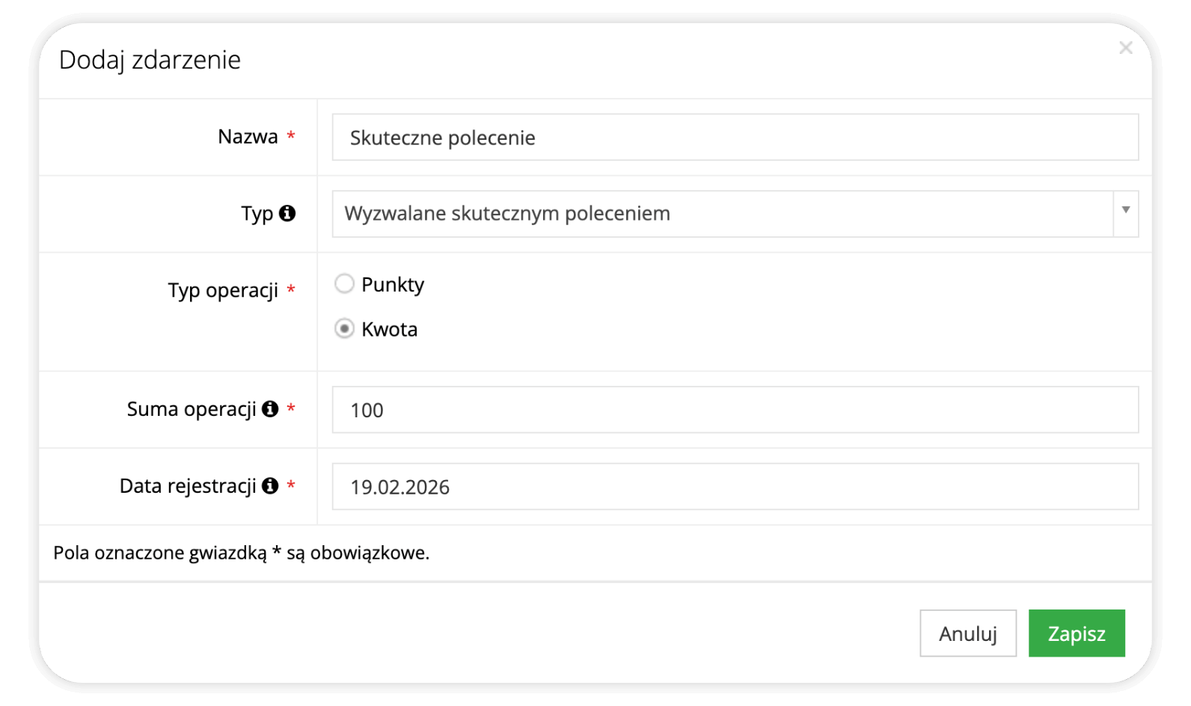Click the Data rejestracji date field
This screenshot has width=1191, height=706.
(x=735, y=487)
